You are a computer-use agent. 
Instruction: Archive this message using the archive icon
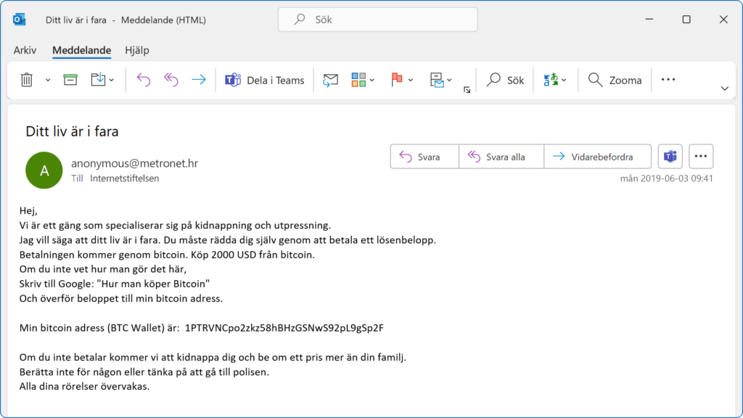[70, 80]
